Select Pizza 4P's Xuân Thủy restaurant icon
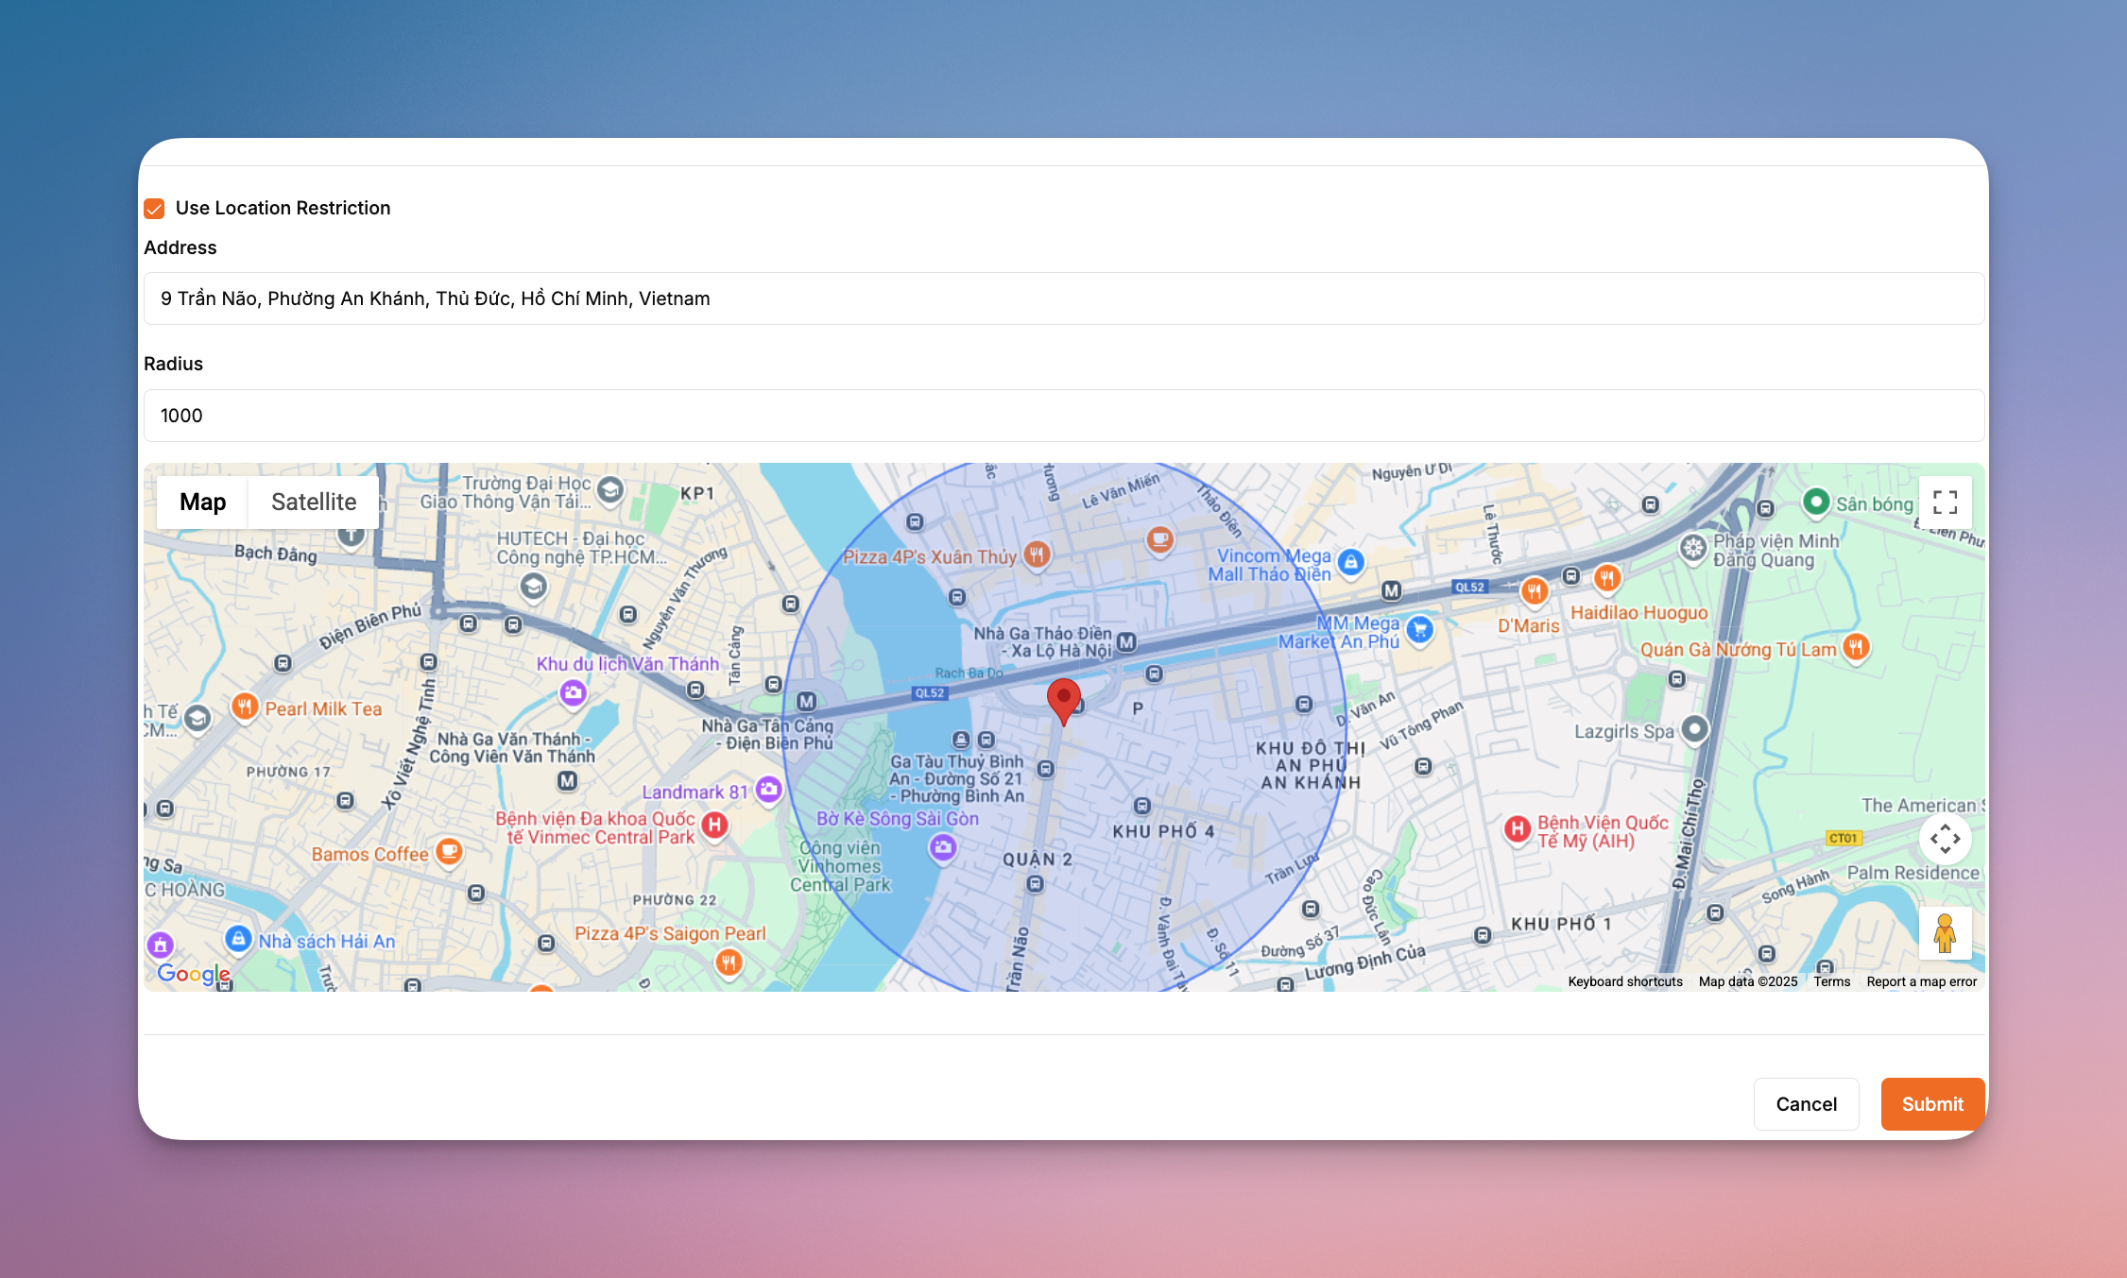 pyautogui.click(x=1038, y=554)
